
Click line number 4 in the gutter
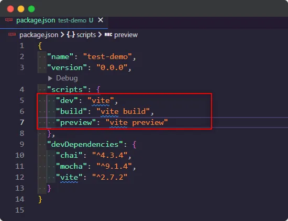tap(22, 89)
